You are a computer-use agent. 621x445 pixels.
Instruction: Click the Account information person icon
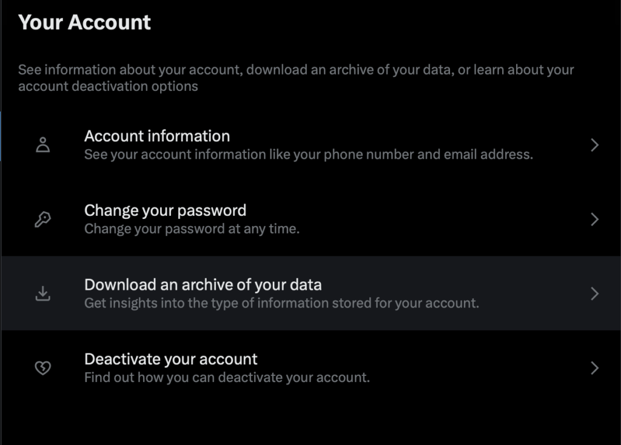tap(42, 144)
